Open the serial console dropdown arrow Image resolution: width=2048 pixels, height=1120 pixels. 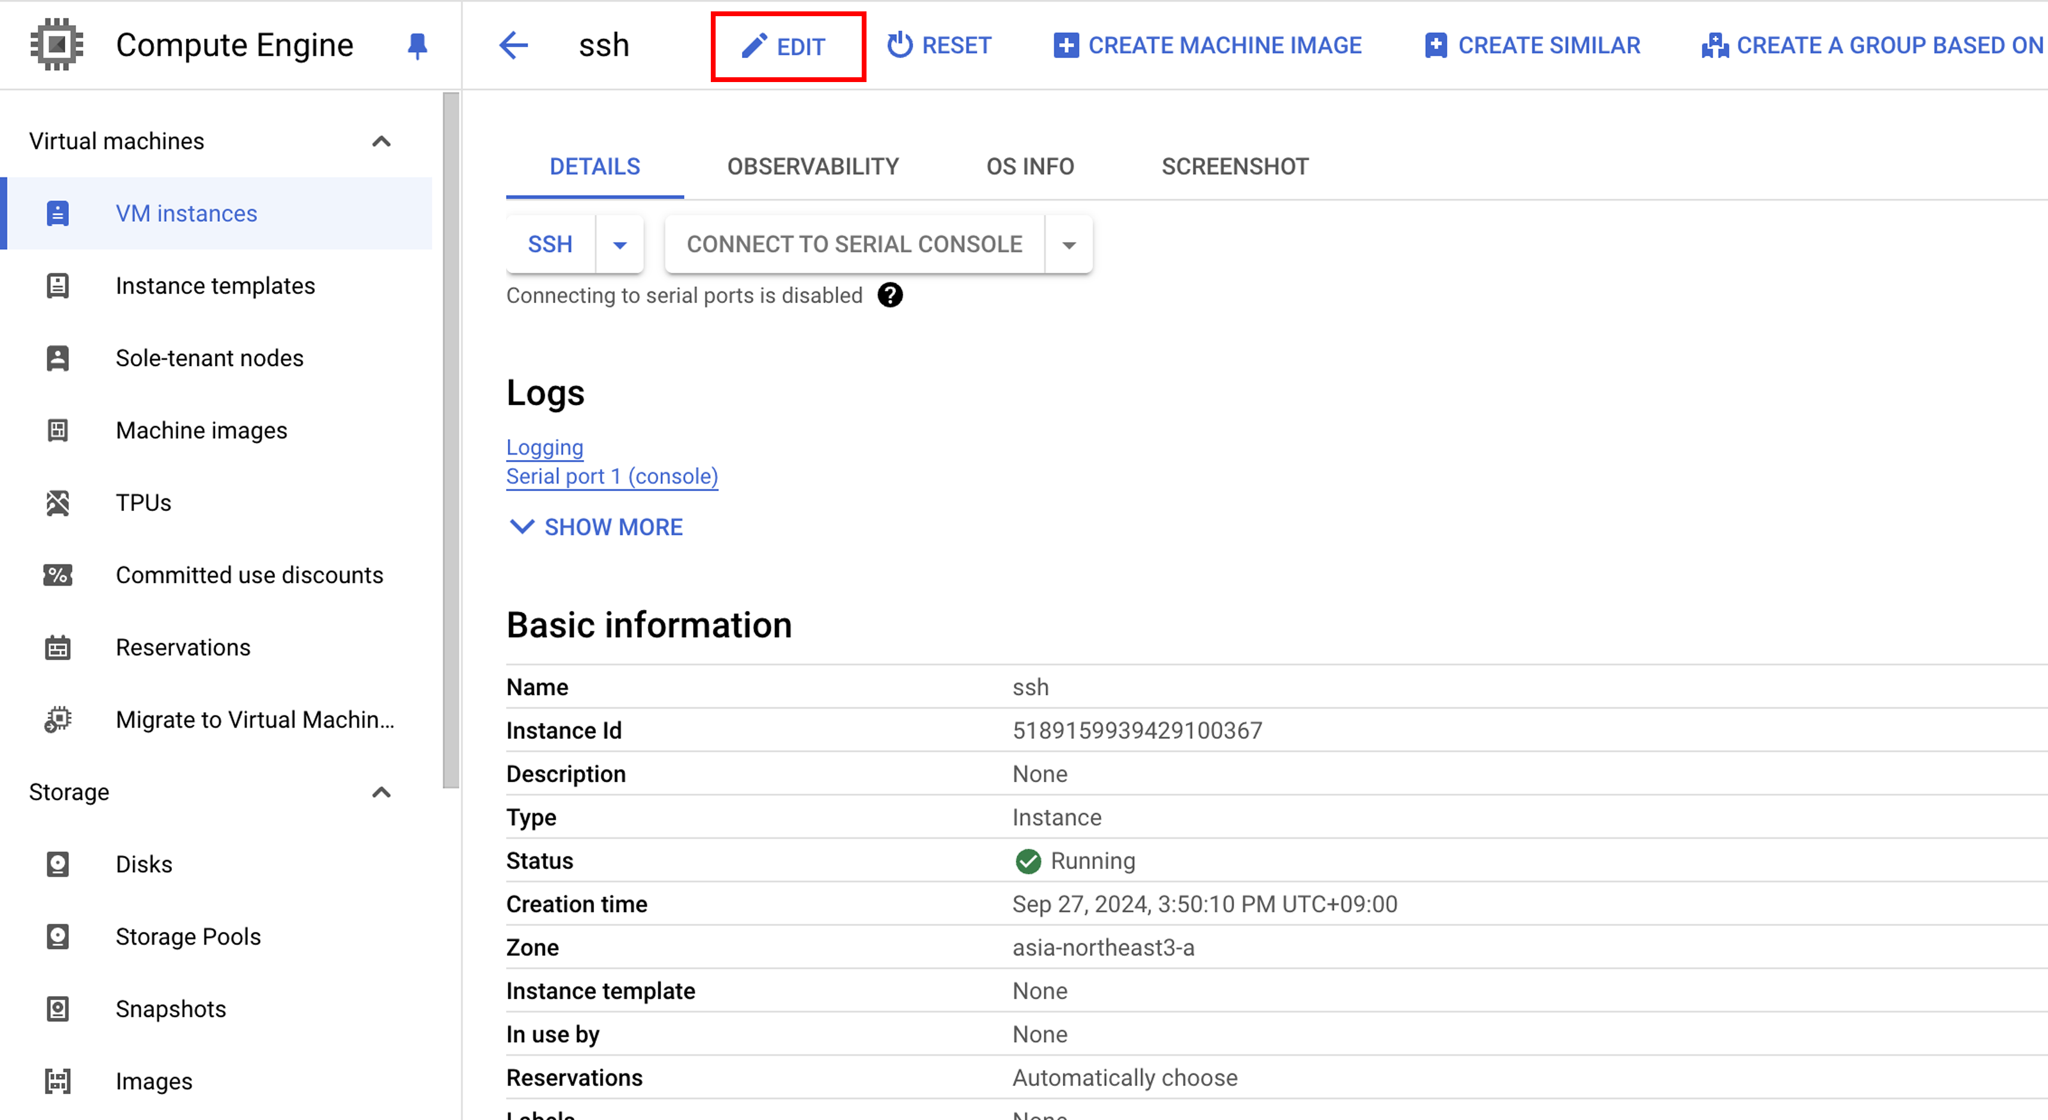[x=1068, y=245]
